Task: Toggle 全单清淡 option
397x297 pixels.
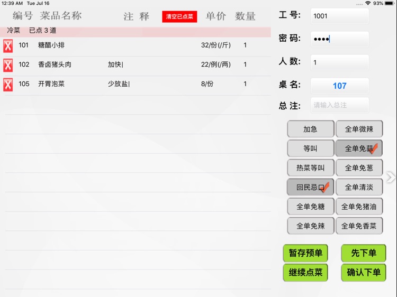Action: coord(359,187)
